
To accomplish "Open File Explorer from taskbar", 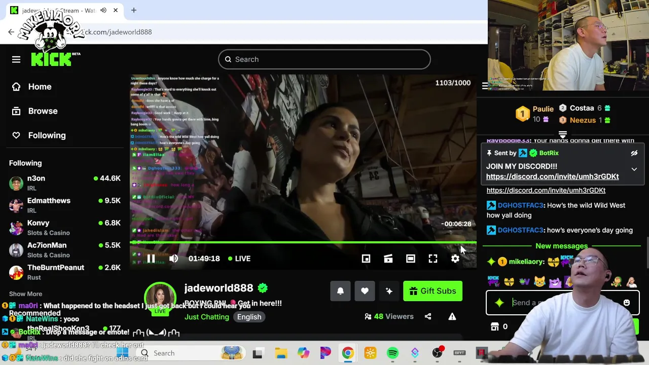I will pos(281,353).
